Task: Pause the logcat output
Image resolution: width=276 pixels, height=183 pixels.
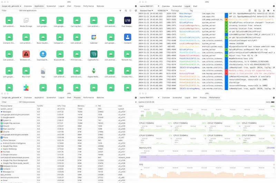Action: click(x=268, y=11)
